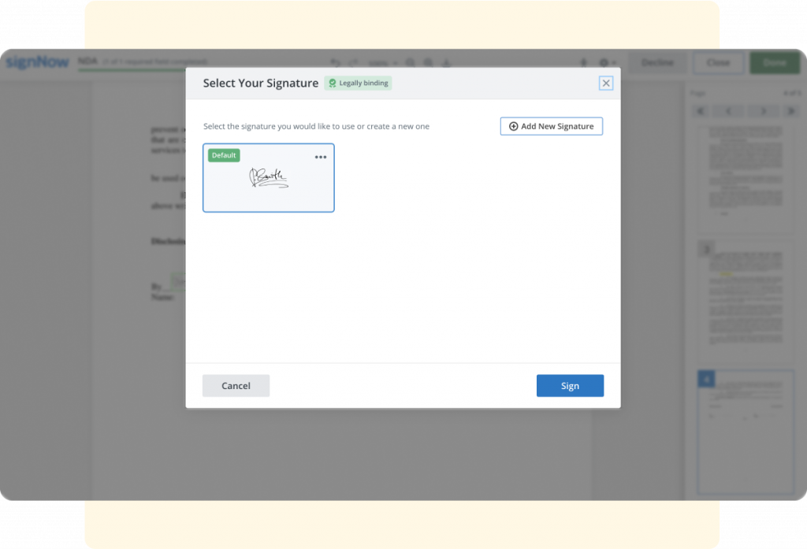Screen dimensions: 807x549
Task: Click the plus icon on Add New Signature
Action: click(x=512, y=126)
